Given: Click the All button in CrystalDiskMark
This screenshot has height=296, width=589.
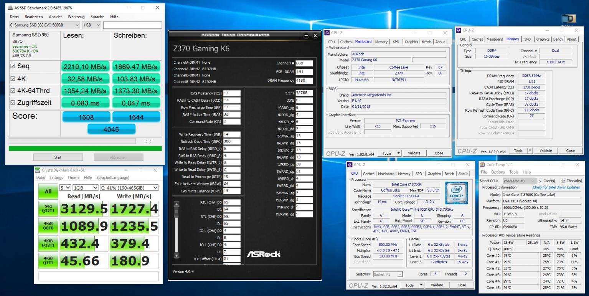Looking at the screenshot, I should click(x=48, y=192).
